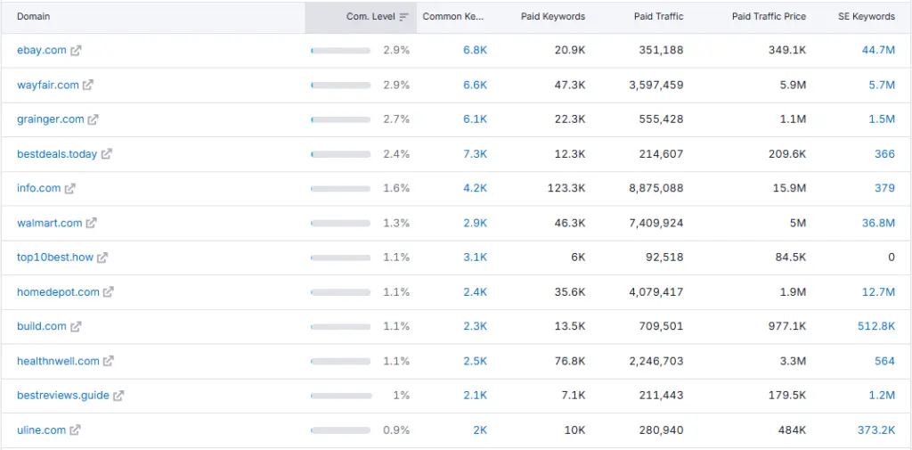Viewport: 912px width, 450px height.
Task: Open bestdeals.today in new tab icon
Action: coord(107,154)
